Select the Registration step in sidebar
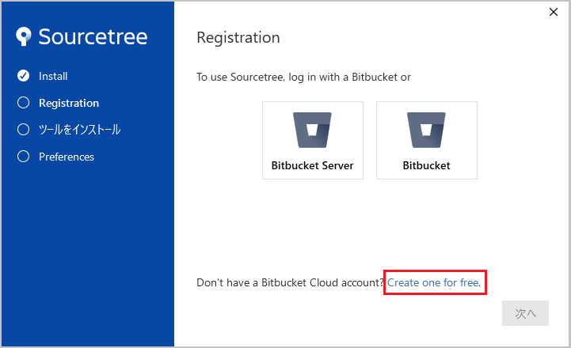The width and height of the screenshot is (571, 348). tap(69, 104)
